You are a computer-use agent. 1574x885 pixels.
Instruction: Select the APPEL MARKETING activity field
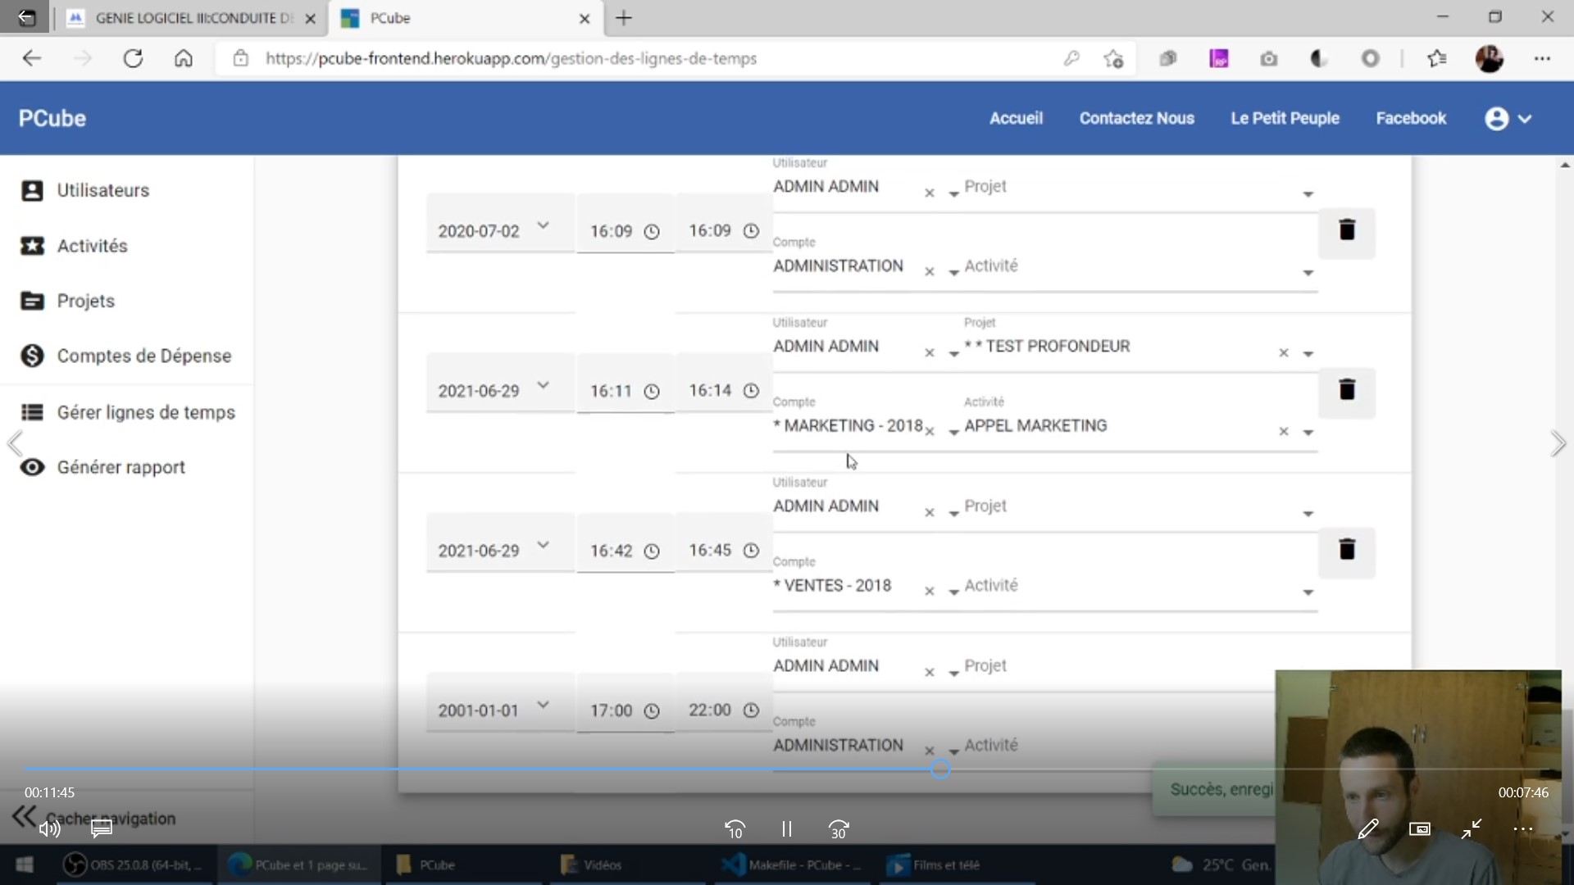pos(1140,426)
